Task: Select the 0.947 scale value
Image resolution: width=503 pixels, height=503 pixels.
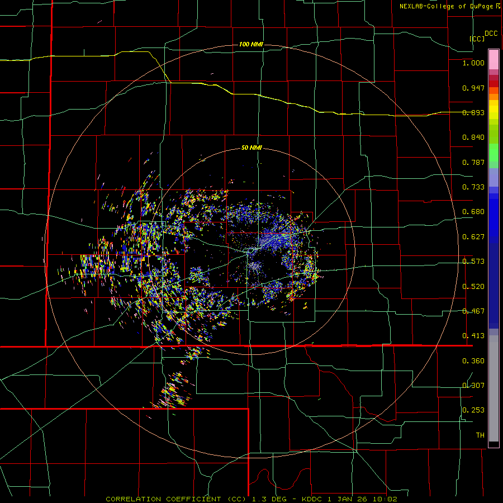Action: pos(473,88)
